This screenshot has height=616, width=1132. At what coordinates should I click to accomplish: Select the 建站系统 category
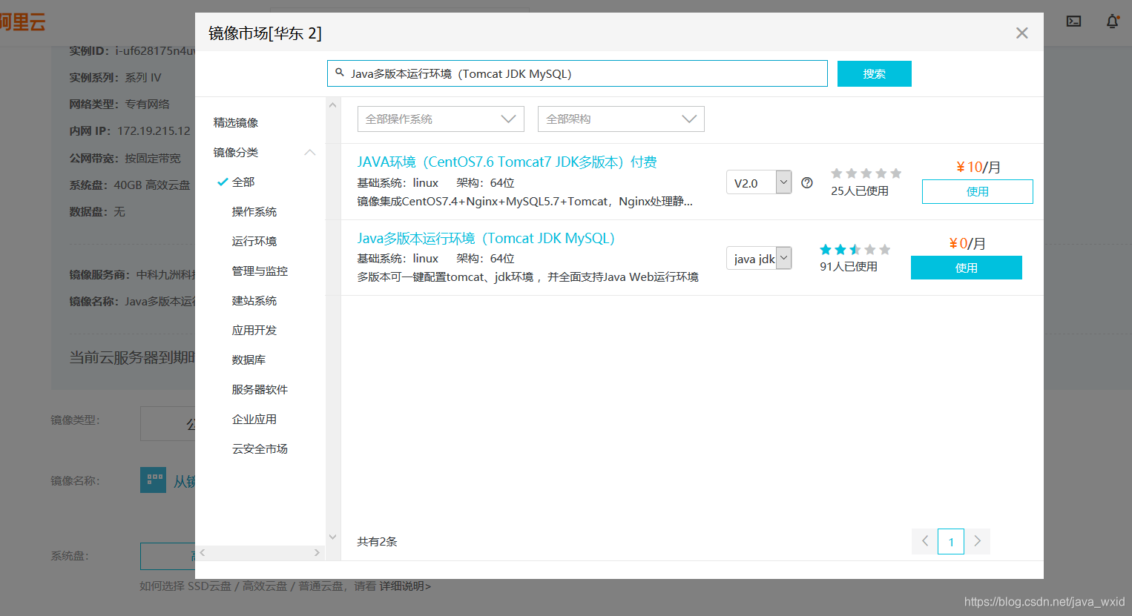pyautogui.click(x=254, y=301)
